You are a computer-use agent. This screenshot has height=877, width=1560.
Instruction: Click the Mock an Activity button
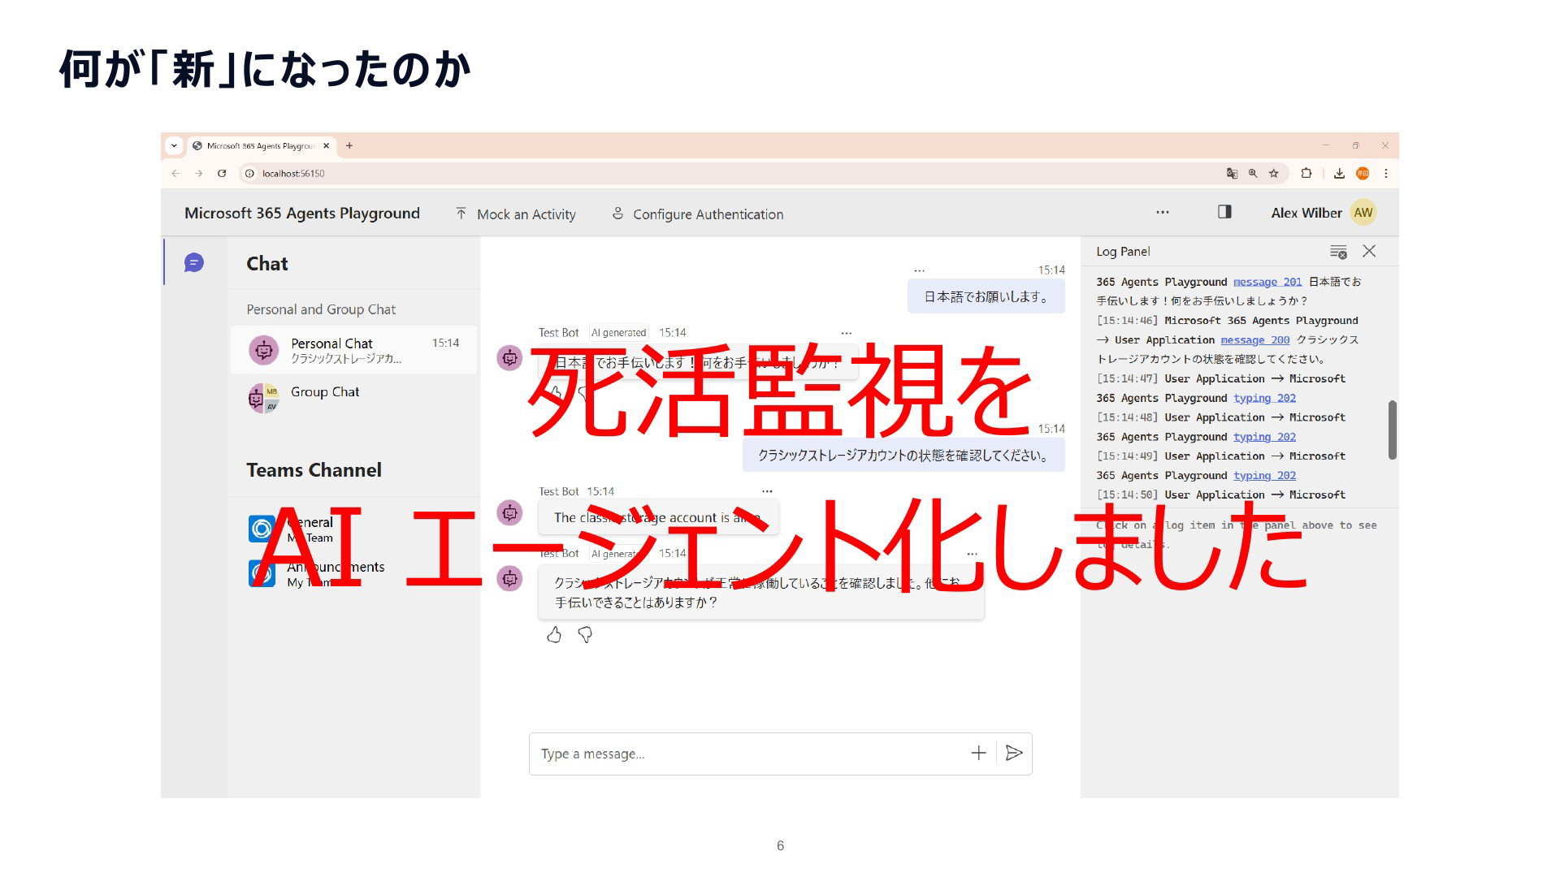click(x=516, y=214)
